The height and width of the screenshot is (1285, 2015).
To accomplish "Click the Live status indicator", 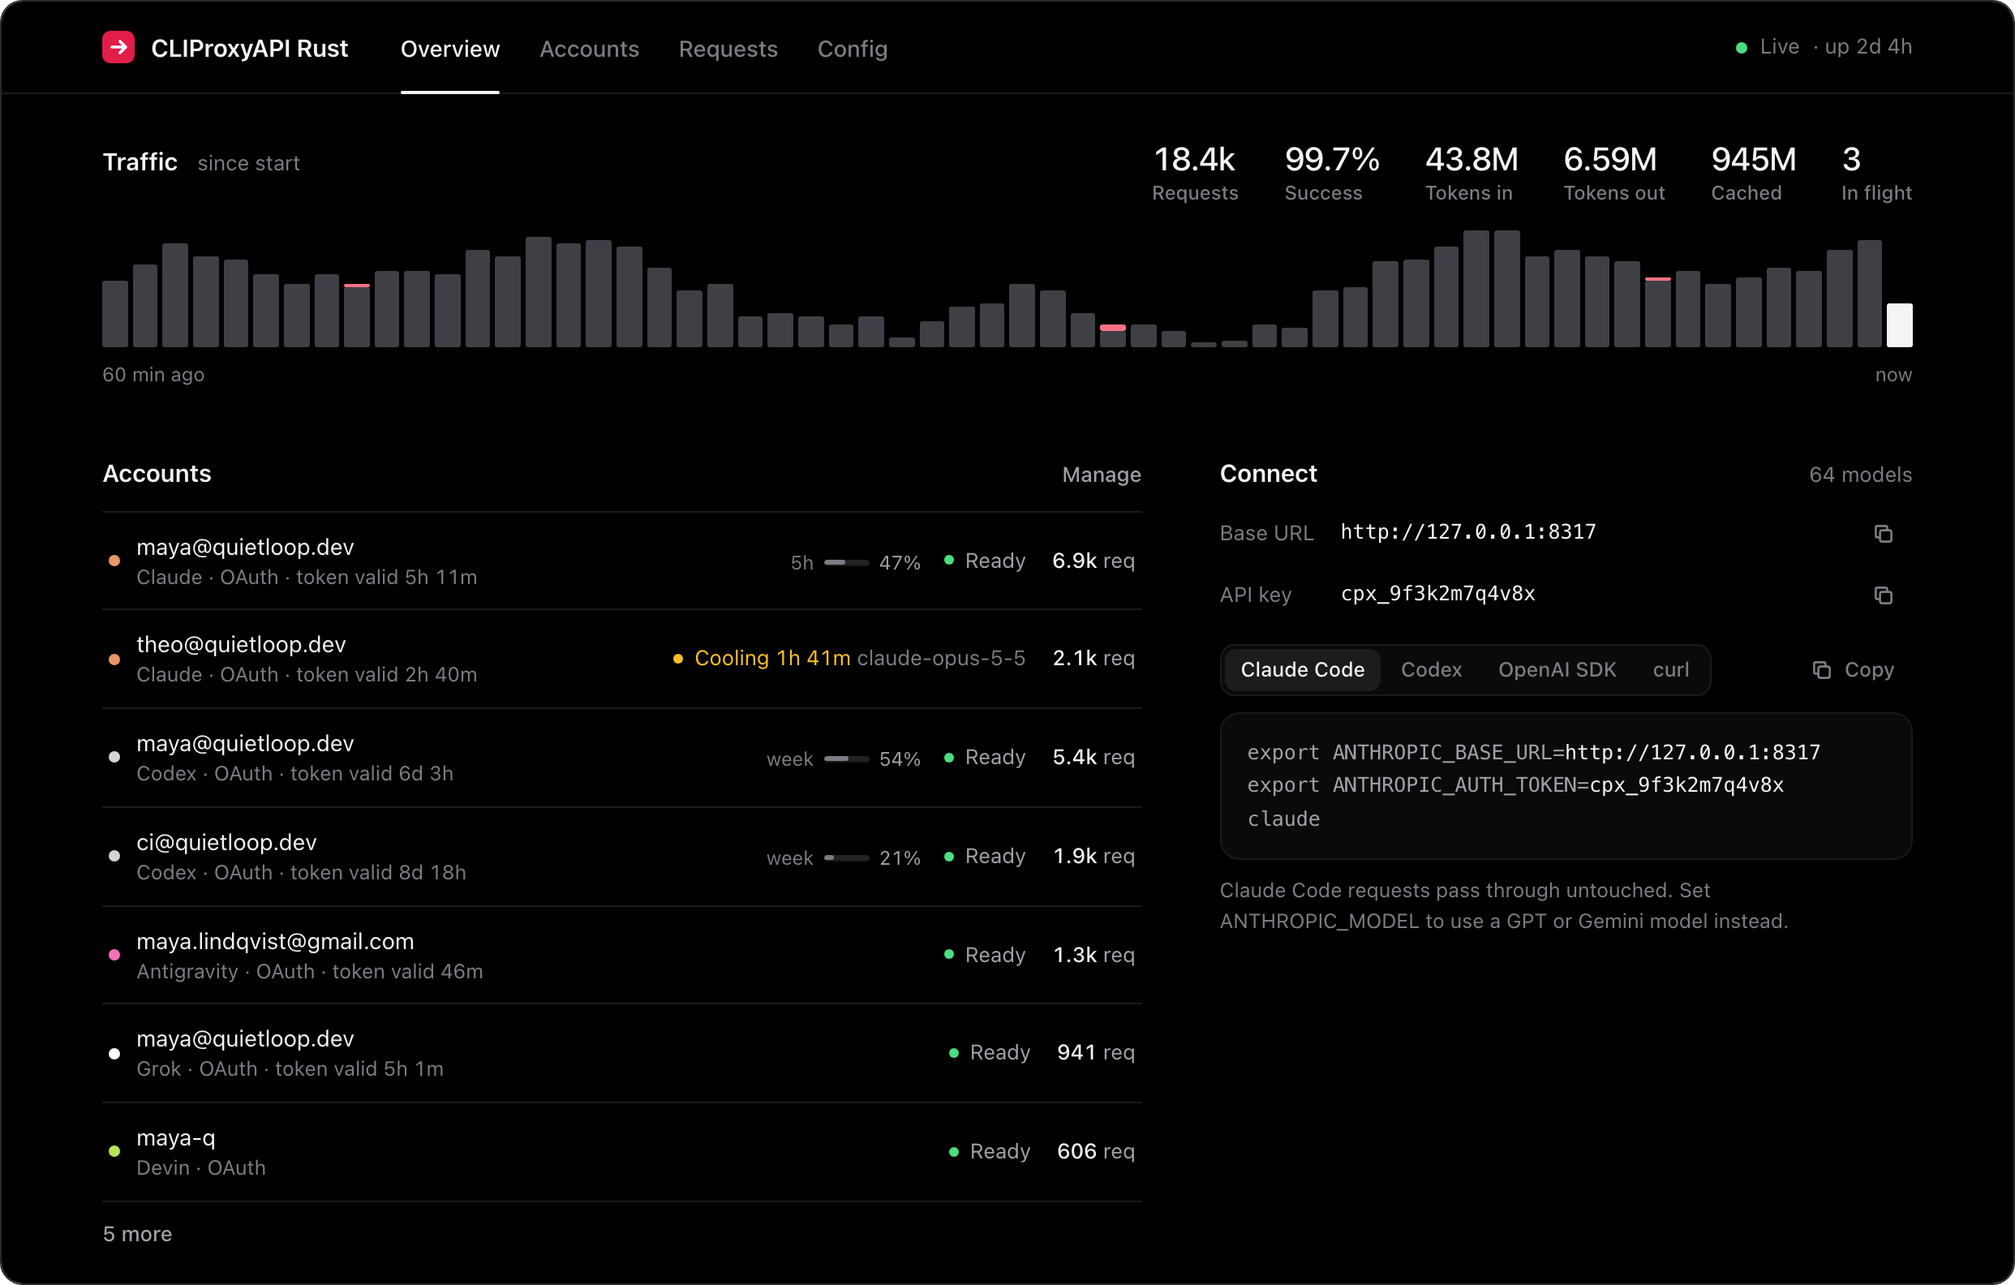I will click(x=1767, y=47).
